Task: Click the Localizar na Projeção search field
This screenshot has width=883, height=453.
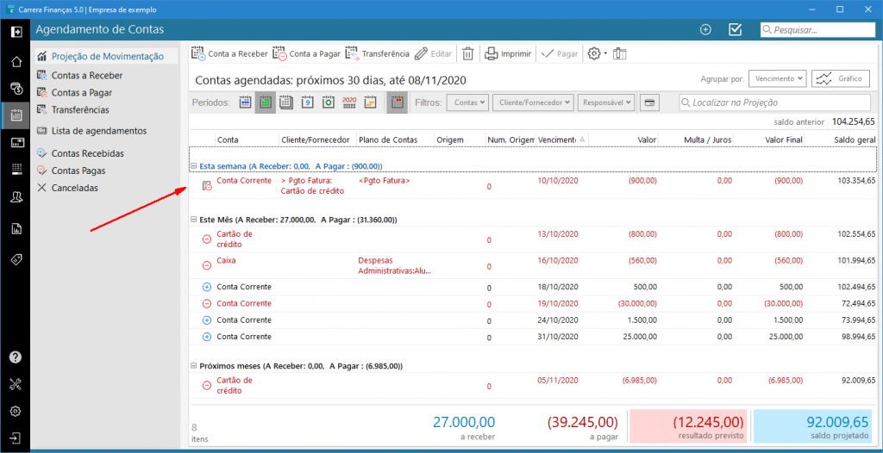Action: tap(776, 102)
